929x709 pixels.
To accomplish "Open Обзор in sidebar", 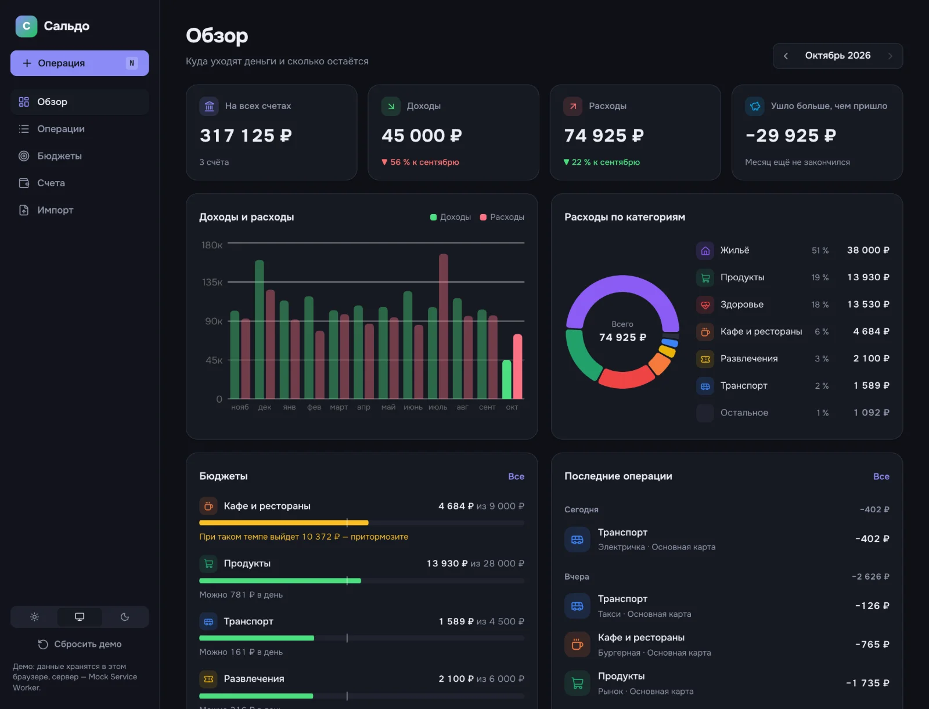I will pyautogui.click(x=80, y=102).
